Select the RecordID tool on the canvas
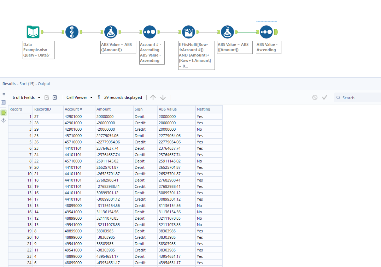The image size is (381, 267). point(72,32)
